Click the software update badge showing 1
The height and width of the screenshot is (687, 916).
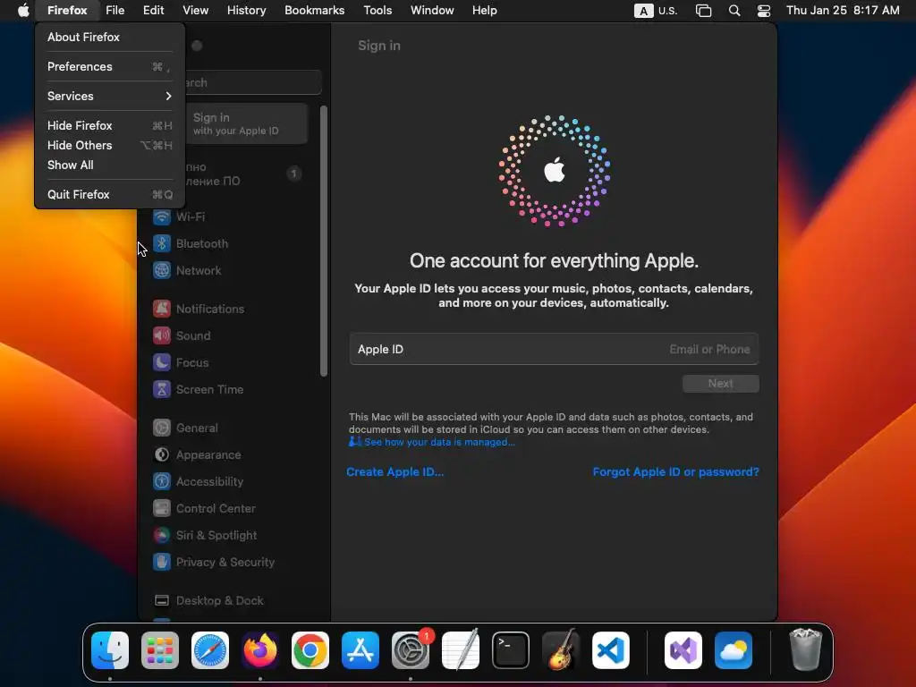click(x=293, y=174)
